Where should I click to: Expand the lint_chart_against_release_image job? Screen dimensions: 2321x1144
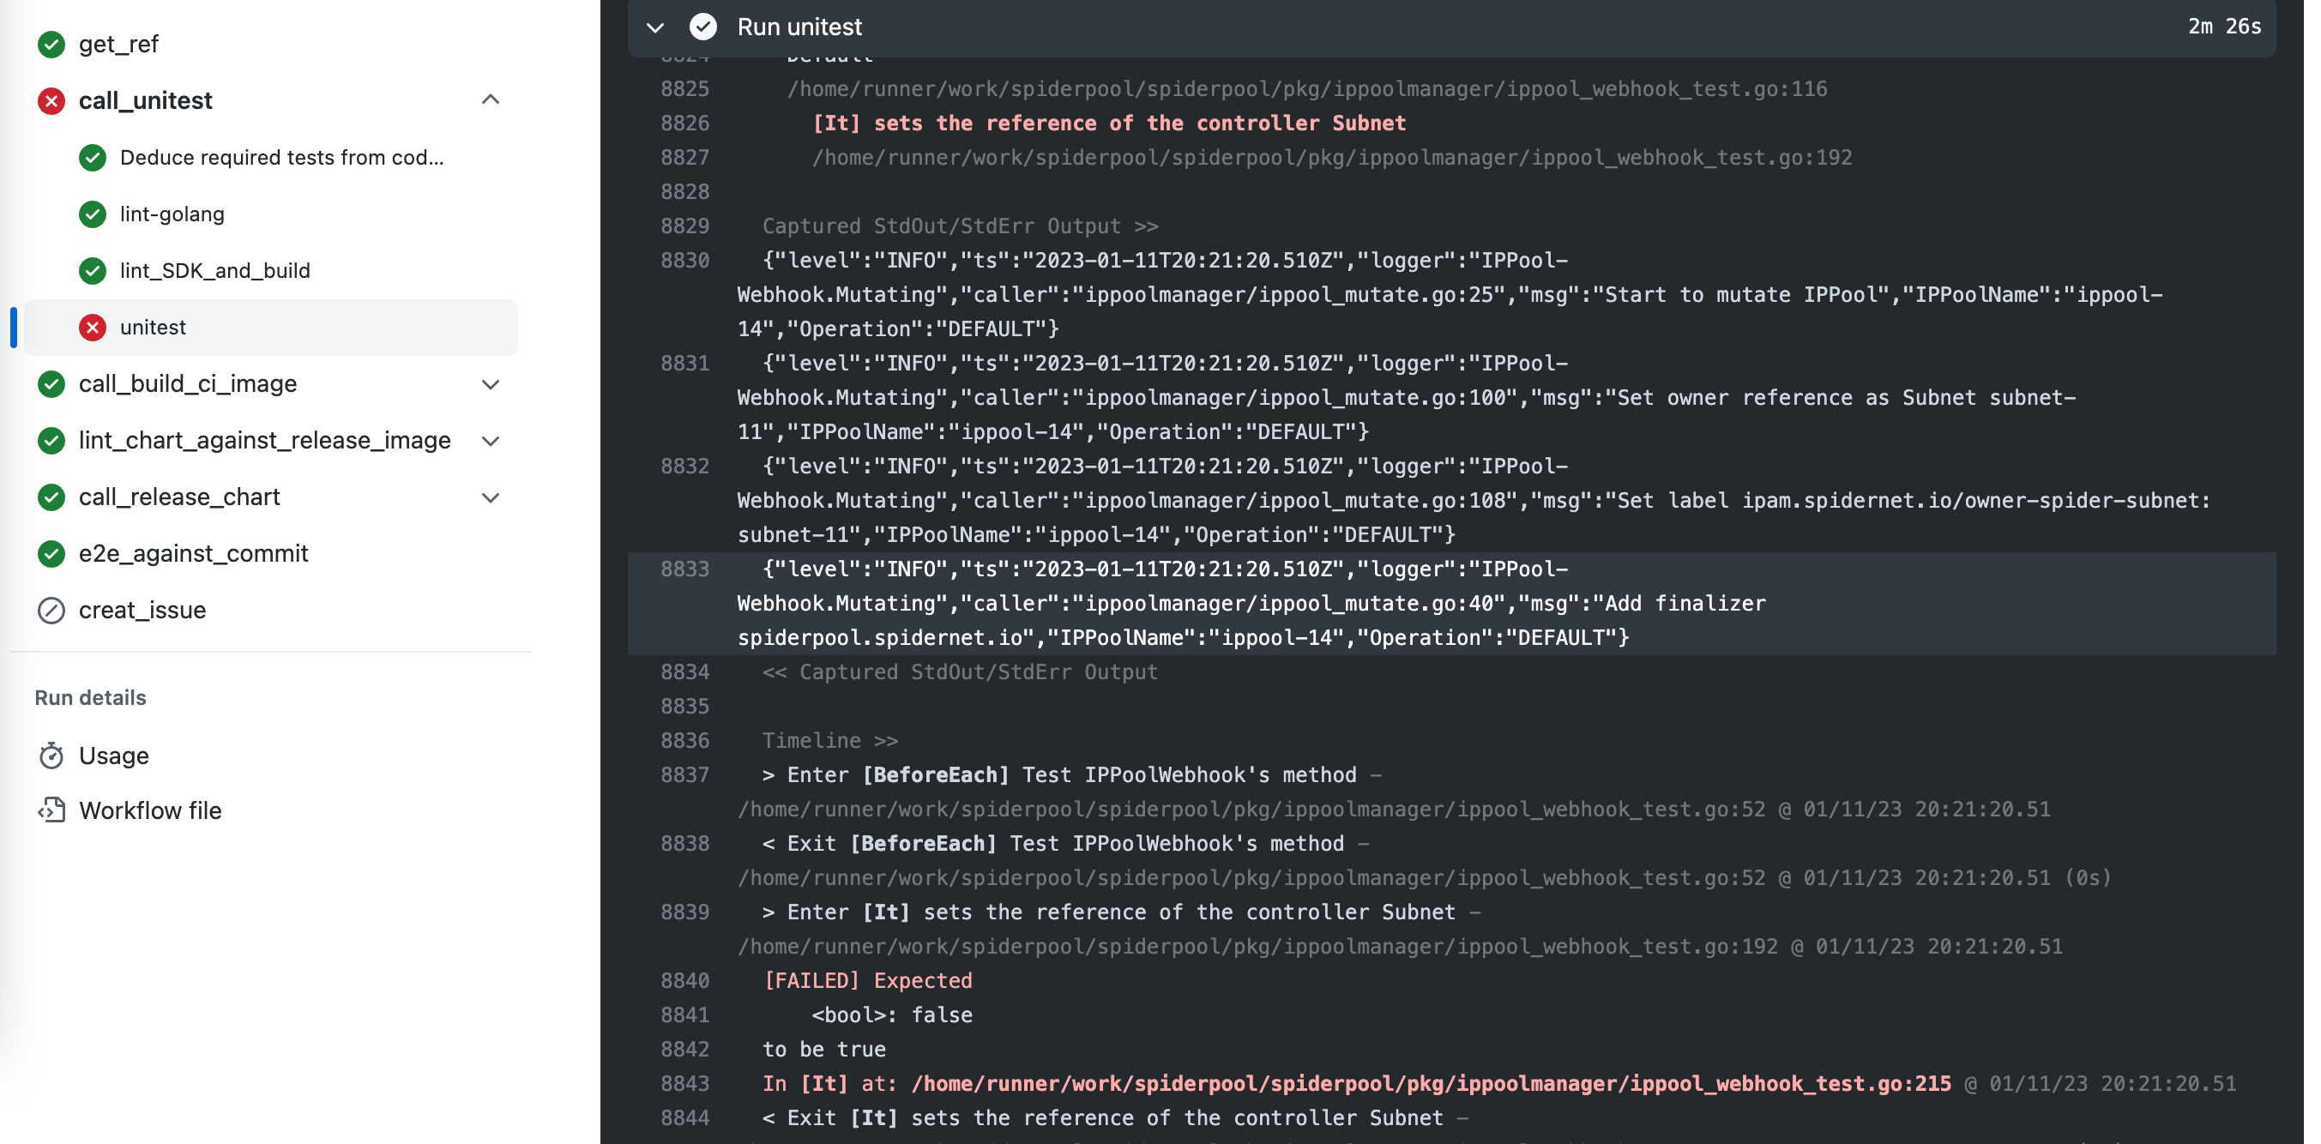click(x=490, y=442)
